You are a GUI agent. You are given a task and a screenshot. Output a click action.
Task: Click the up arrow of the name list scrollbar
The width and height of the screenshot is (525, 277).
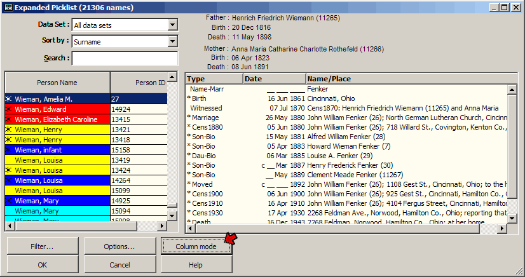click(172, 78)
